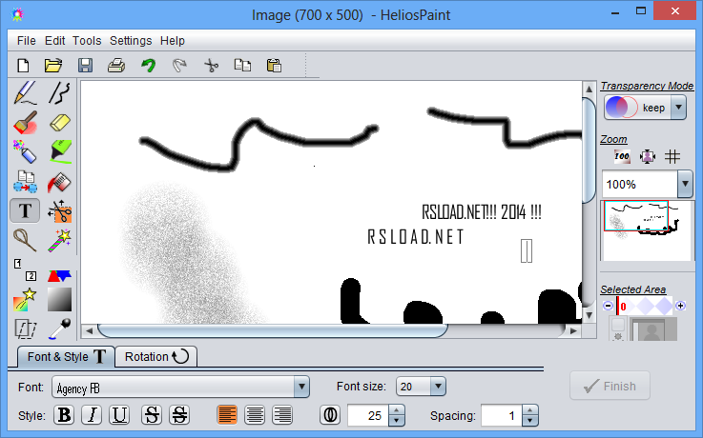Print the image with the printer icon
703x438 pixels.
pyautogui.click(x=116, y=66)
